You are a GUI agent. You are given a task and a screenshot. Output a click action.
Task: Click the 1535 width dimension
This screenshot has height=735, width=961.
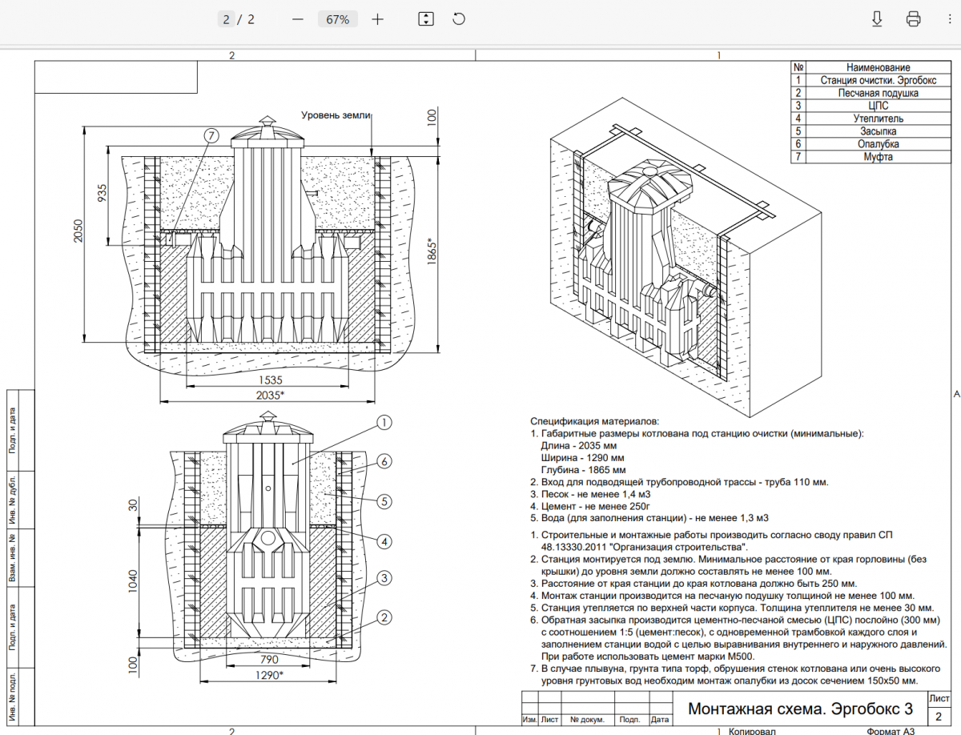point(271,380)
